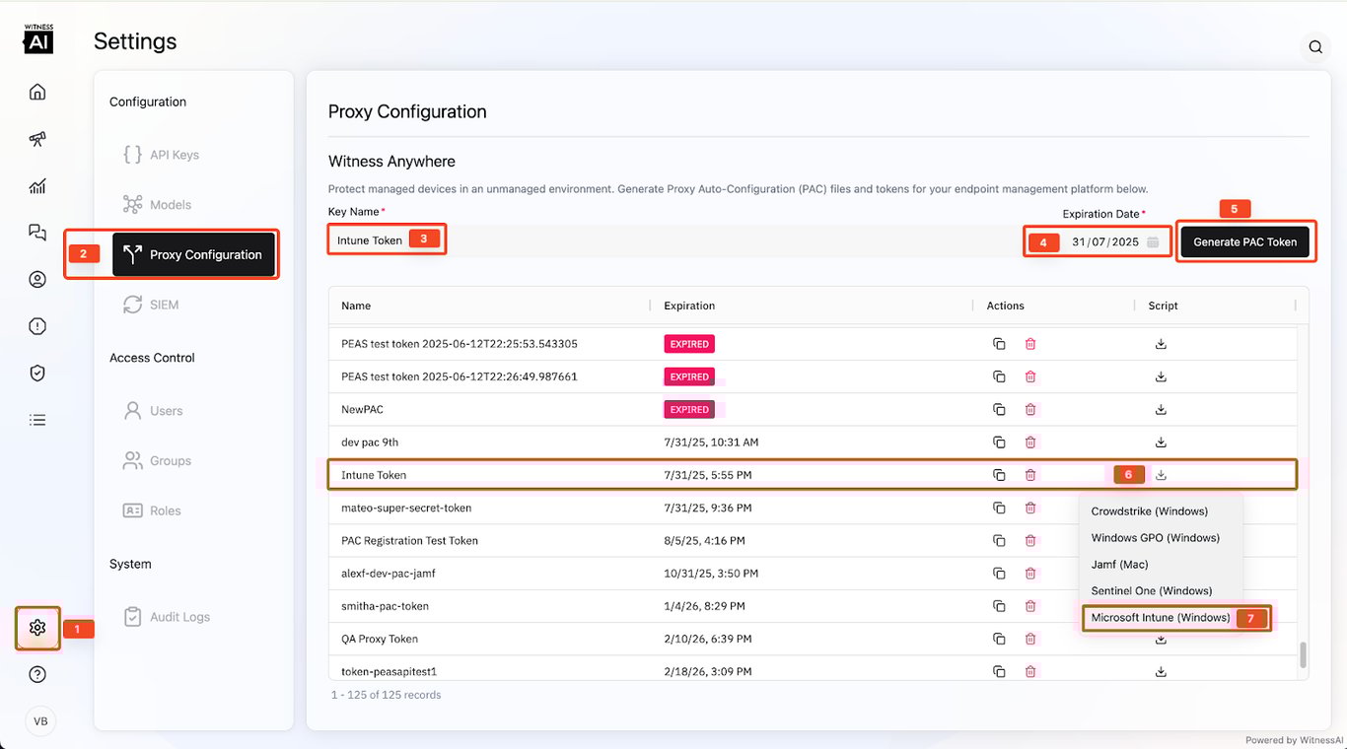Open Proxy Configuration settings page
1347x749 pixels.
193,254
